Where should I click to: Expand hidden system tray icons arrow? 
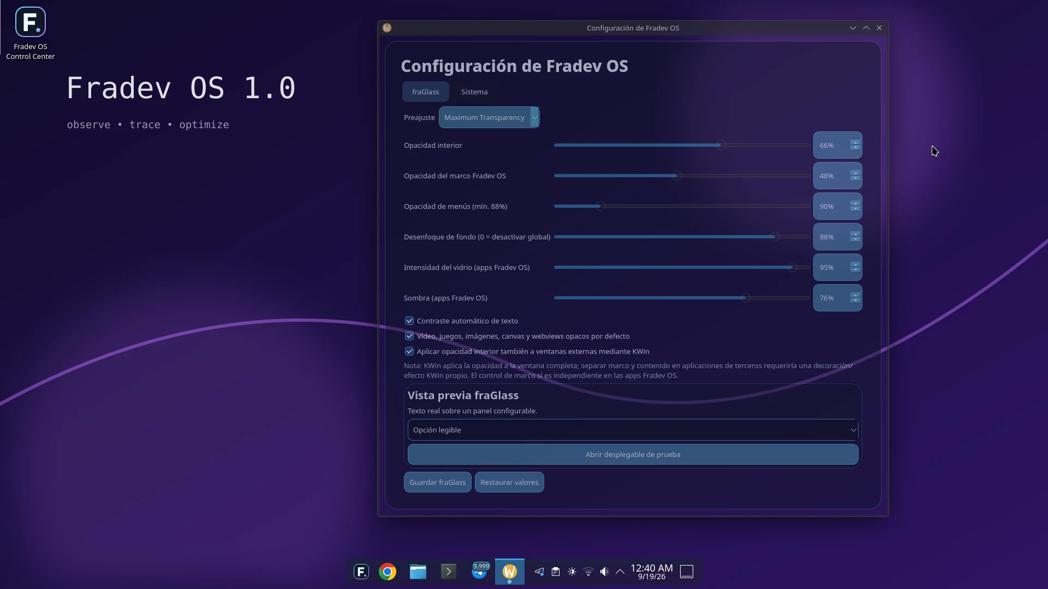pos(620,572)
